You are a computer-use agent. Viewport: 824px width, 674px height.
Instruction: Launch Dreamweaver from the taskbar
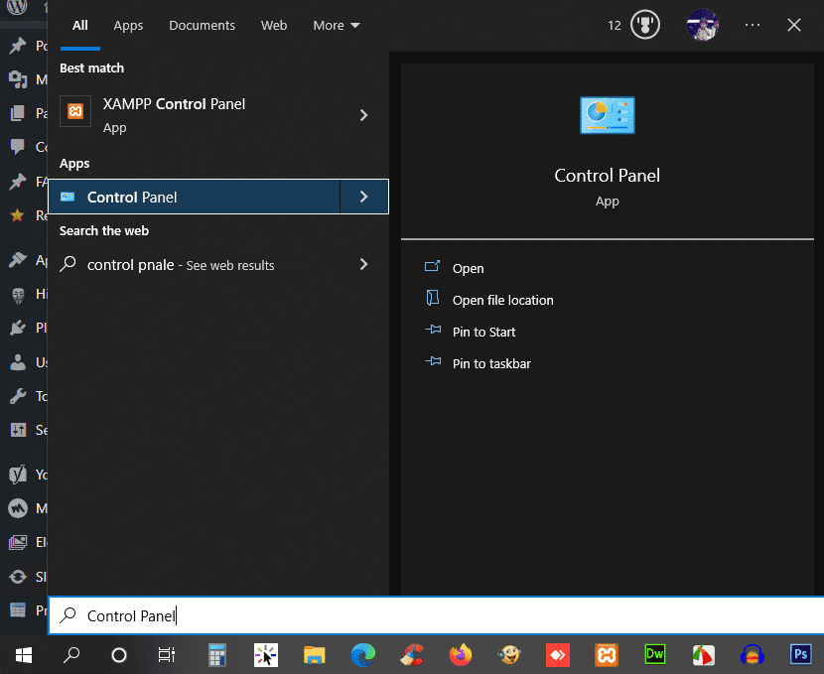click(x=655, y=654)
